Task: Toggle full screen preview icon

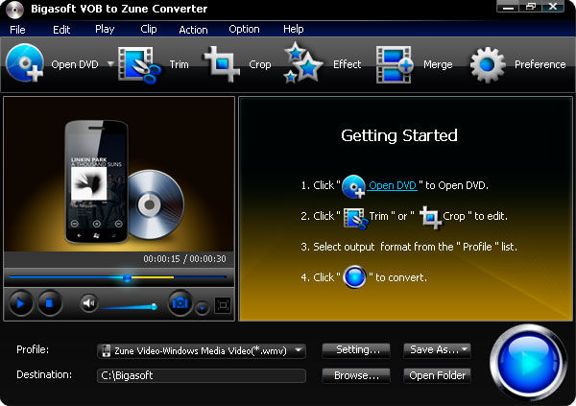Action: [x=223, y=305]
